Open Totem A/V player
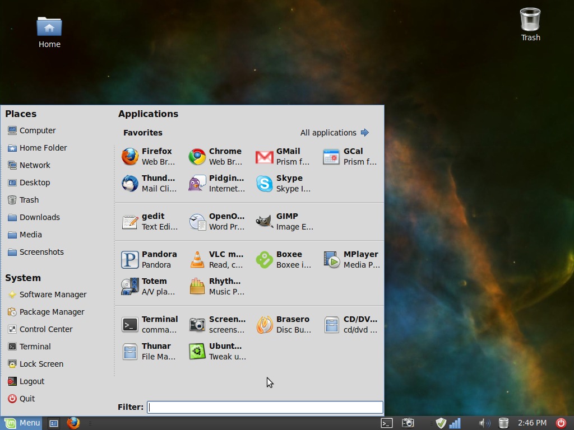Image resolution: width=574 pixels, height=430 pixels. click(x=149, y=286)
